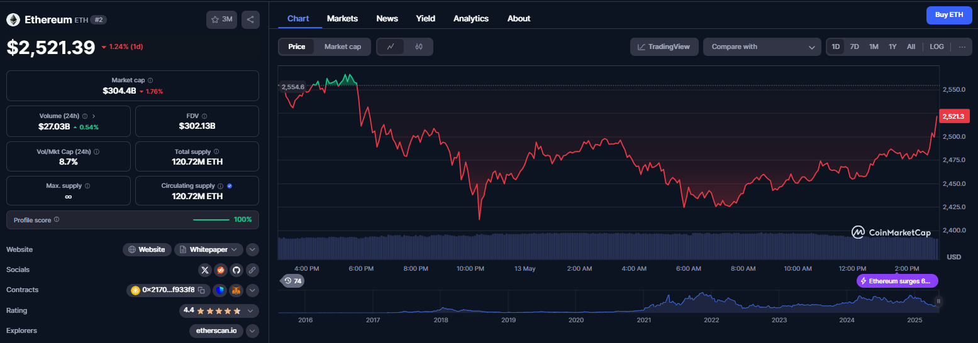Set chart range to All

coord(911,46)
